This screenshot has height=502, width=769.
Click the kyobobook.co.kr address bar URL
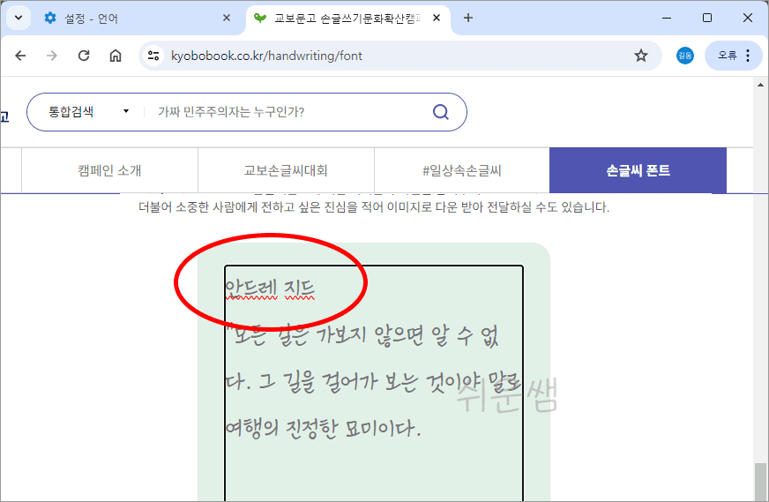point(266,56)
